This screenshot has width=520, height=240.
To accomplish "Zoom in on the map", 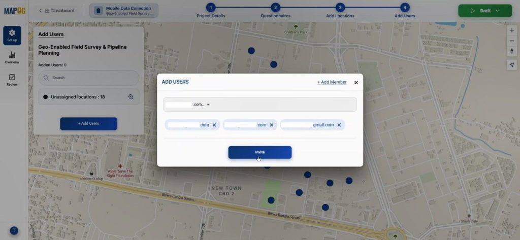I will (512, 30).
